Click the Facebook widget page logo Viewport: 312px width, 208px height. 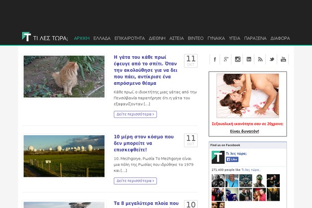point(218,157)
